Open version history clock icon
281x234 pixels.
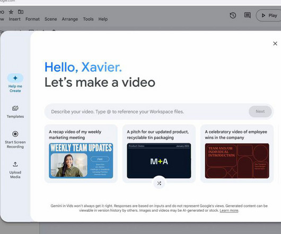233,15
